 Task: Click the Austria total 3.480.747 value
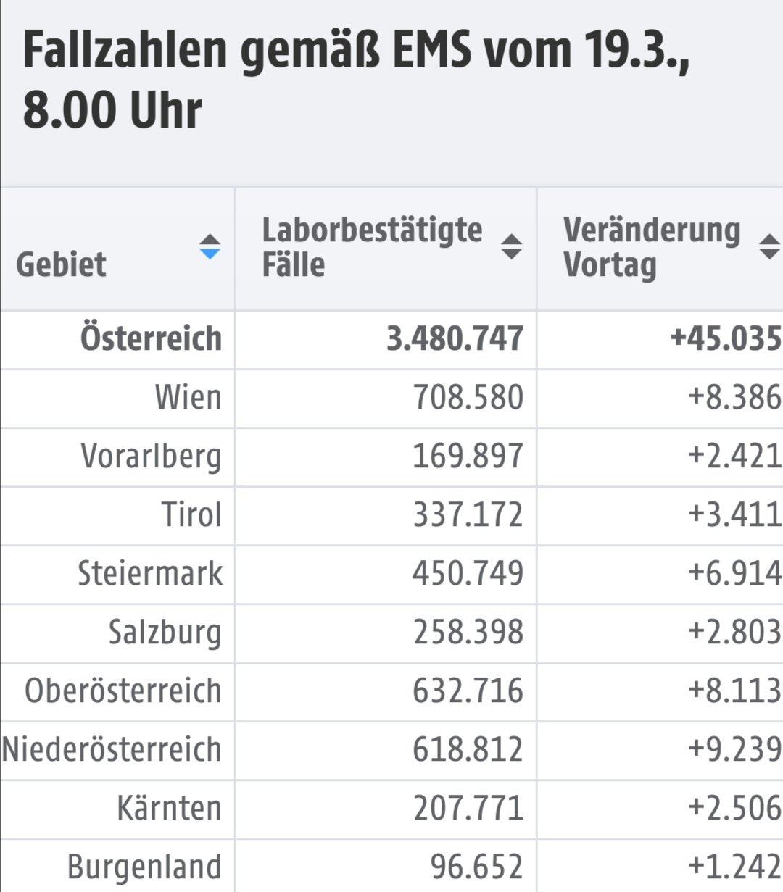455,339
